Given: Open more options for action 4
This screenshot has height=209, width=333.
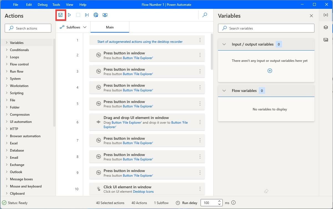Looking at the screenshot, I should click(200, 87).
